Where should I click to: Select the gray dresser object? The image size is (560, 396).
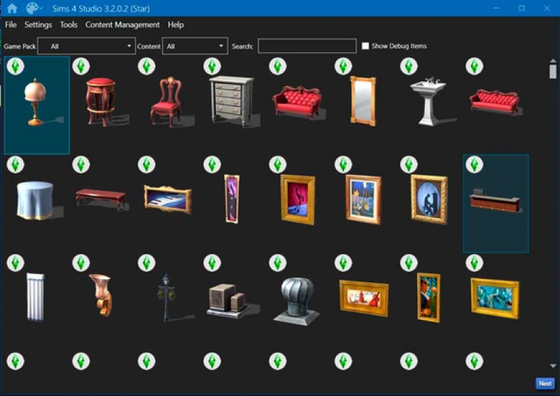[x=232, y=101]
